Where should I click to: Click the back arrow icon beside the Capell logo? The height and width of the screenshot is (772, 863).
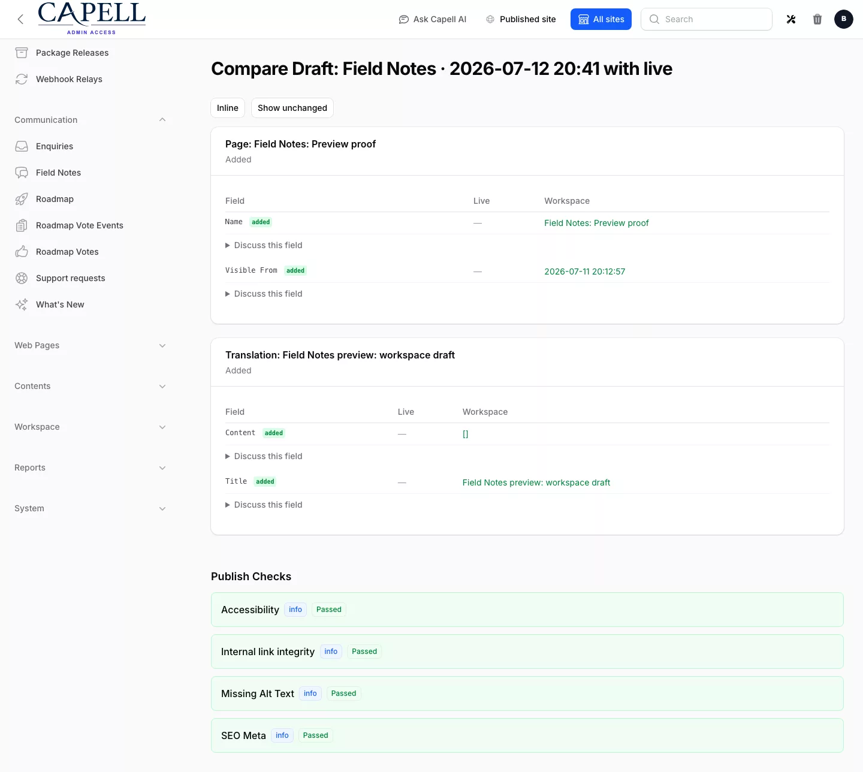click(20, 19)
